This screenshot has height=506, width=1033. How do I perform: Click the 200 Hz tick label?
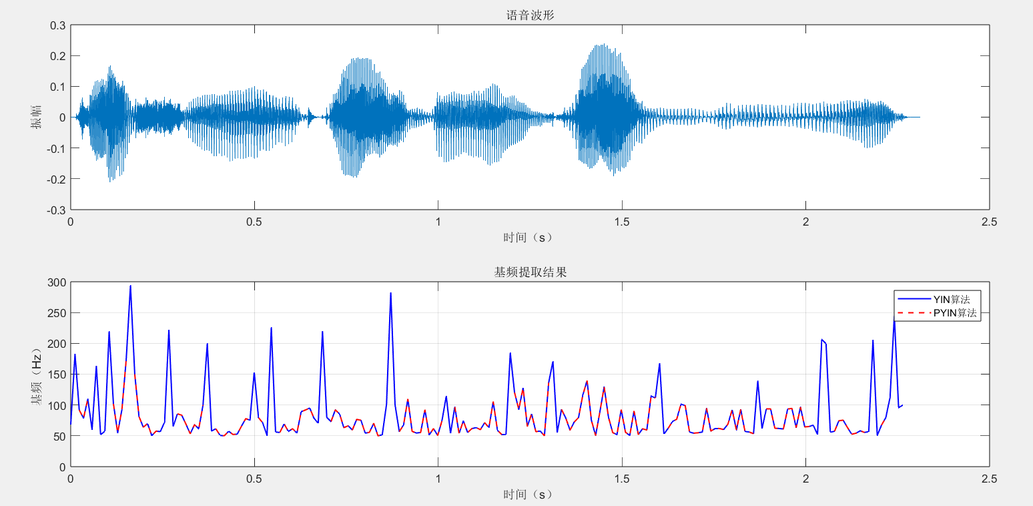tap(57, 344)
